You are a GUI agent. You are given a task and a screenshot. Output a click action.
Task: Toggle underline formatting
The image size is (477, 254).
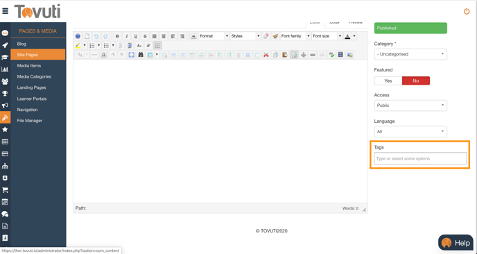(136, 36)
